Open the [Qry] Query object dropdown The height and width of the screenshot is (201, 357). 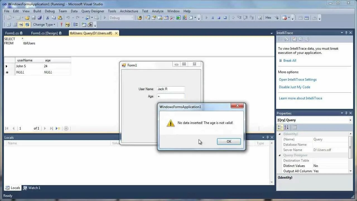pyautogui.click(x=350, y=120)
